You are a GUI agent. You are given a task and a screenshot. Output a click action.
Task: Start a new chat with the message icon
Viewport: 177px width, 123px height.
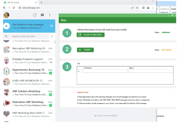[42, 15]
